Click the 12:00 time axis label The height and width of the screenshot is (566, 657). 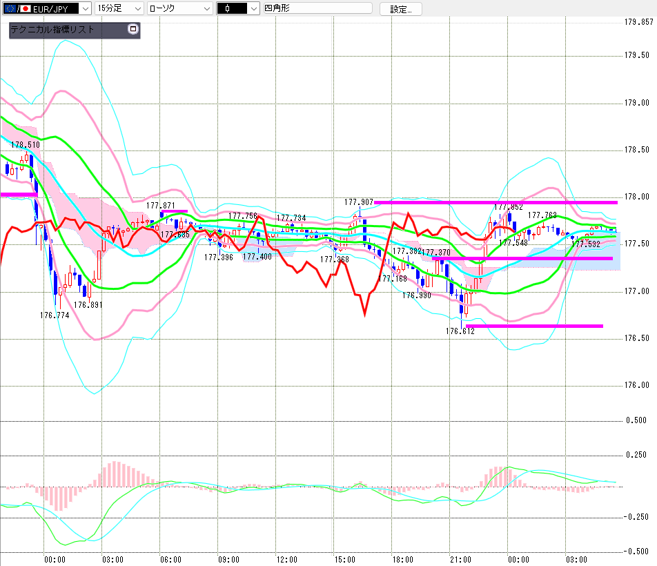click(x=286, y=560)
